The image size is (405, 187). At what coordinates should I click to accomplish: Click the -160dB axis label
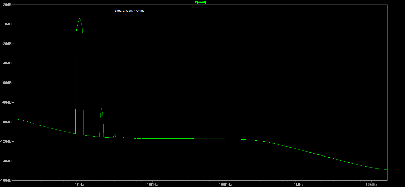(x=6, y=180)
